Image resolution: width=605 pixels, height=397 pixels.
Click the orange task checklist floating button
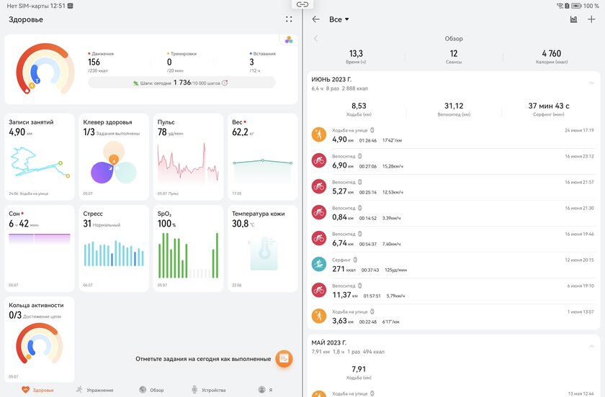point(284,358)
